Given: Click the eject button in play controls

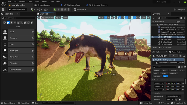Looking at the screenshot, I should click(x=65, y=10).
